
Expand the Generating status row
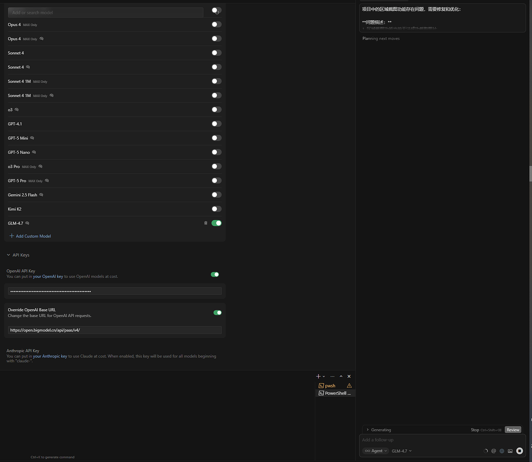378,430
